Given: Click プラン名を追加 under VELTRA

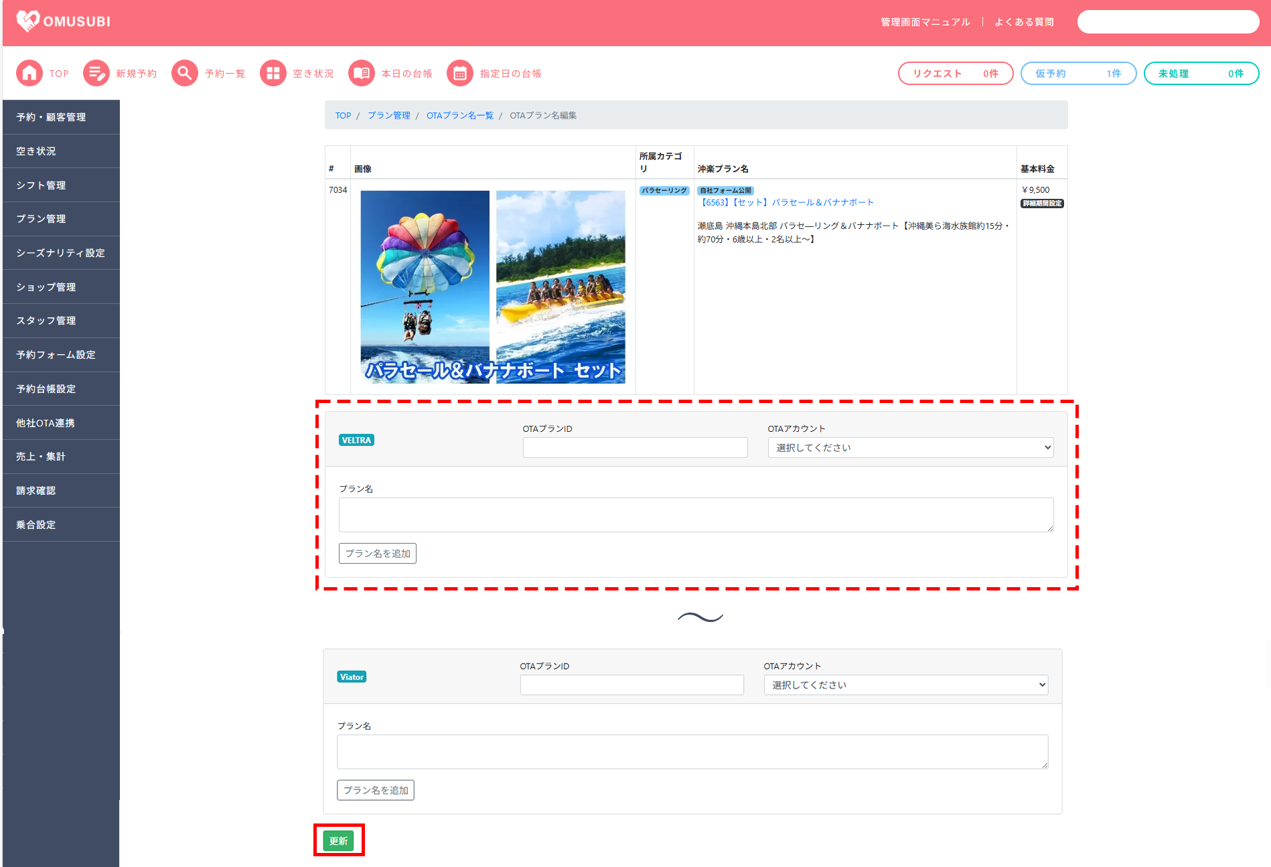Looking at the screenshot, I should [x=378, y=554].
